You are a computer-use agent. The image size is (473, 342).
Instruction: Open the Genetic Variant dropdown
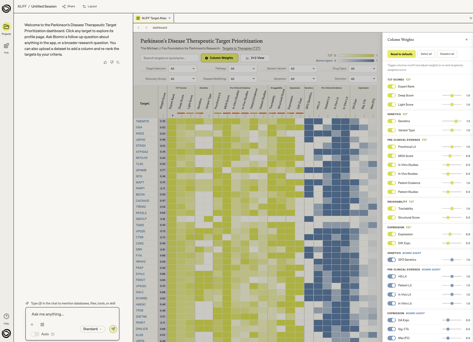tap(303, 69)
